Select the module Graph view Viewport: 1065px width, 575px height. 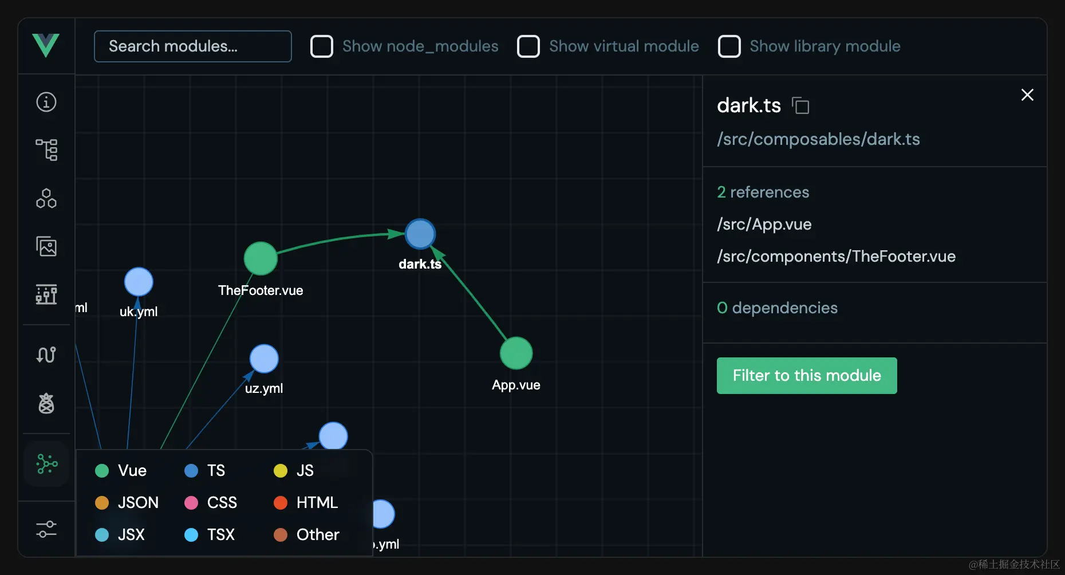46,464
